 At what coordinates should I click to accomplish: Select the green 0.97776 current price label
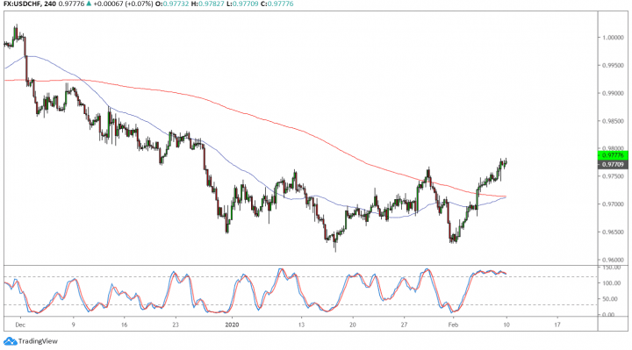[613, 155]
